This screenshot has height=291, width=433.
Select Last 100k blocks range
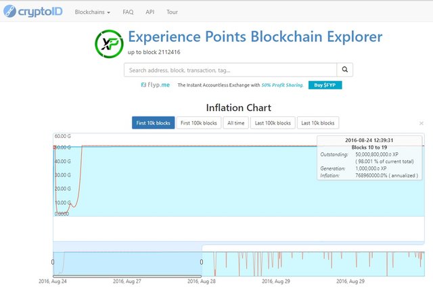click(x=272, y=123)
